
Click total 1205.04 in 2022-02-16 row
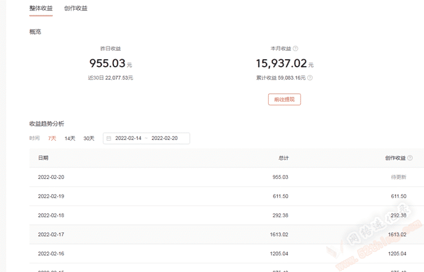[279, 254]
